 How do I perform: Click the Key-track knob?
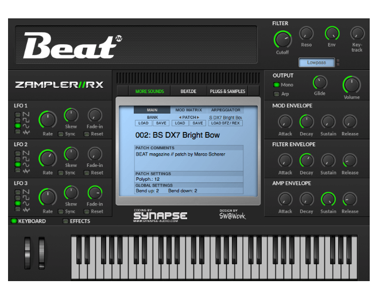coord(357,34)
